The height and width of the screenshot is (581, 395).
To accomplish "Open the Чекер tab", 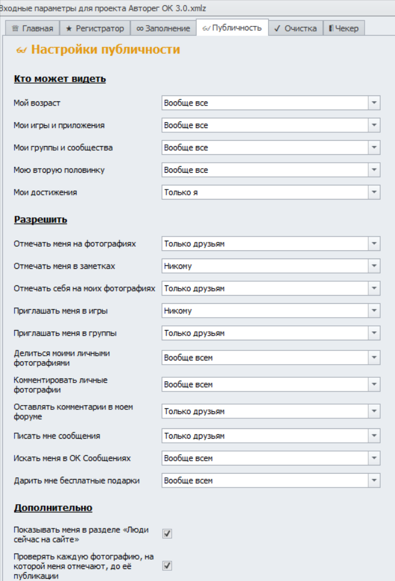I will [344, 28].
